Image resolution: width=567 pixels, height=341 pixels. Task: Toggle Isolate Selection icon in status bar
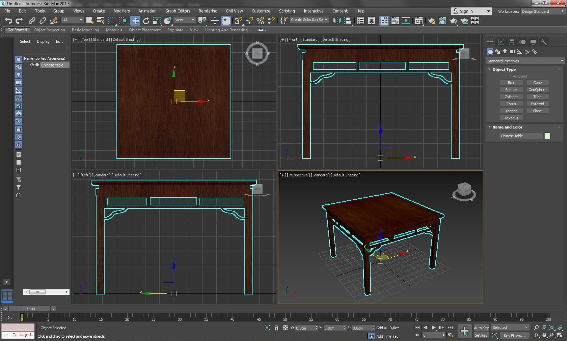tap(267, 328)
